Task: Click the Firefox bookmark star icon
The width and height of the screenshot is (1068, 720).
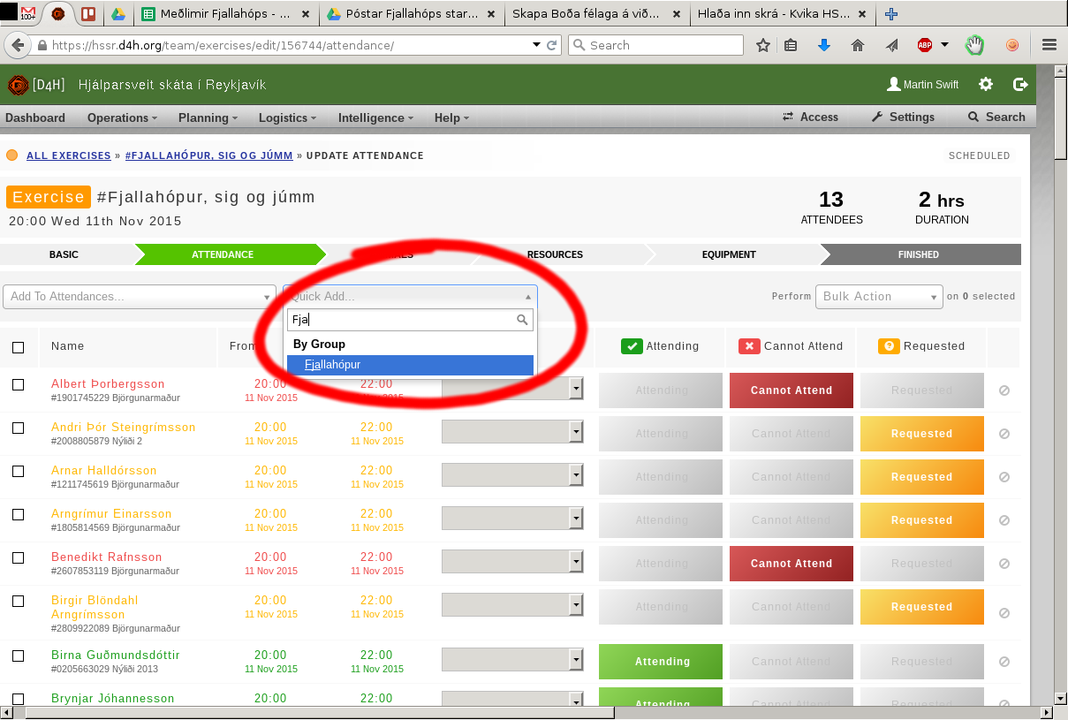Action: click(763, 45)
